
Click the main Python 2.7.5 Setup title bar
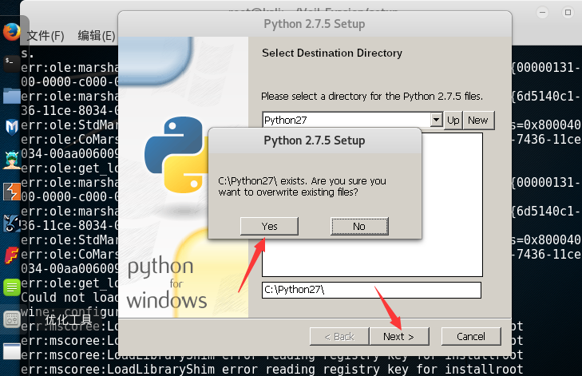[315, 24]
